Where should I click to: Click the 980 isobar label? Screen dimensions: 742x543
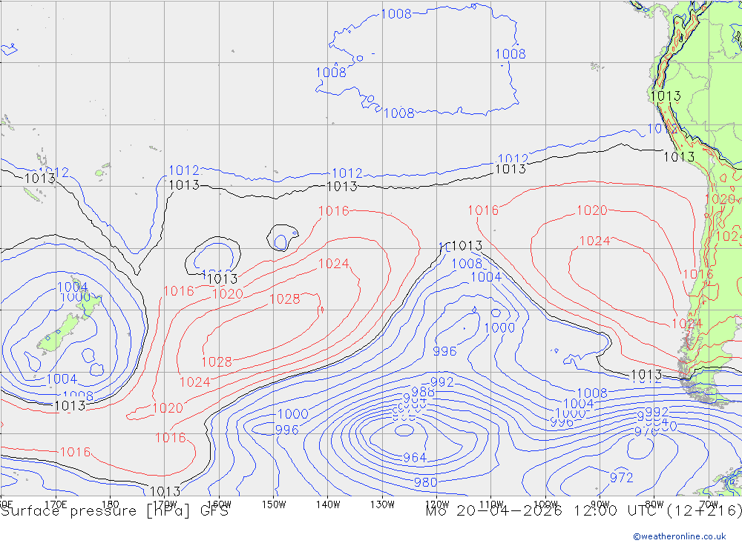click(x=425, y=482)
